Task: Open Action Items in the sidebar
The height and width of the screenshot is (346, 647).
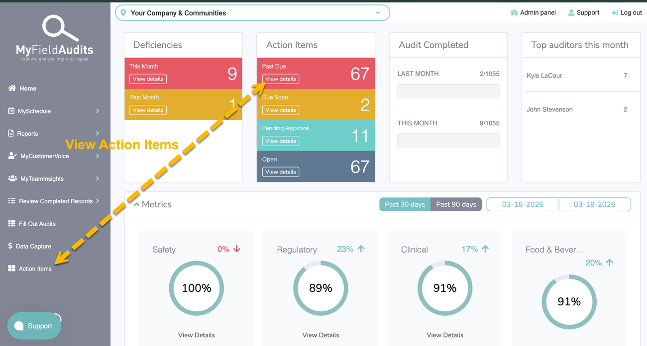Action: (x=35, y=268)
